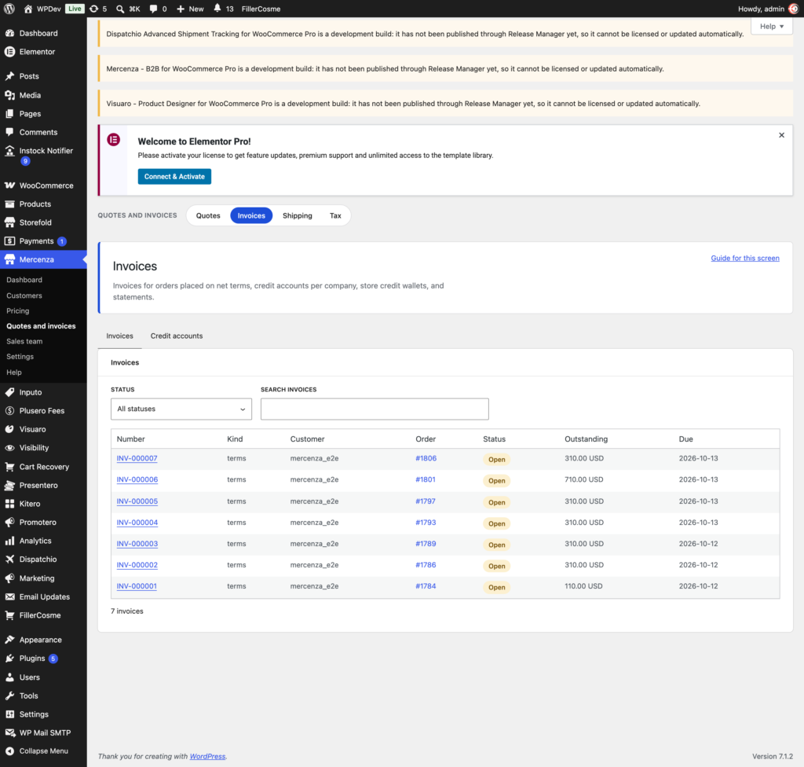Open WooCommerce via its icon
804x767 pixels.
click(x=9, y=185)
